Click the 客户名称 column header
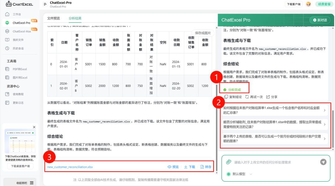Image resolution: width=335 pixels, height=186 pixels. click(x=77, y=42)
